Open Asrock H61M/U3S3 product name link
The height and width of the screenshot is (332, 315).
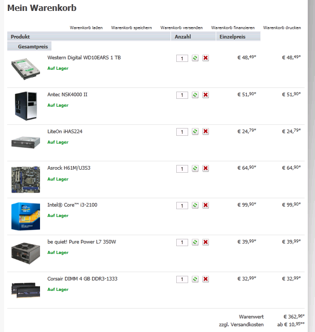click(x=69, y=168)
